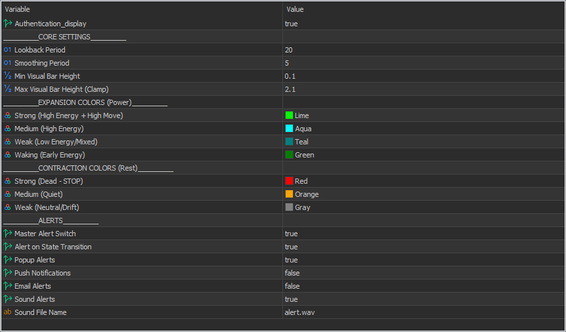Screen dimensions: 566x332
Task: Click the Popup Alerts boolean icon
Action: click(8, 260)
